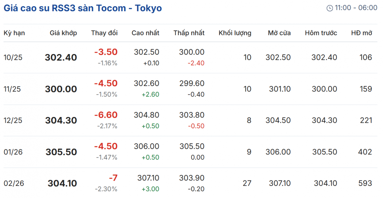The image size is (383, 198).
Task: Click the HĐ mở column header
Action: click(x=362, y=33)
